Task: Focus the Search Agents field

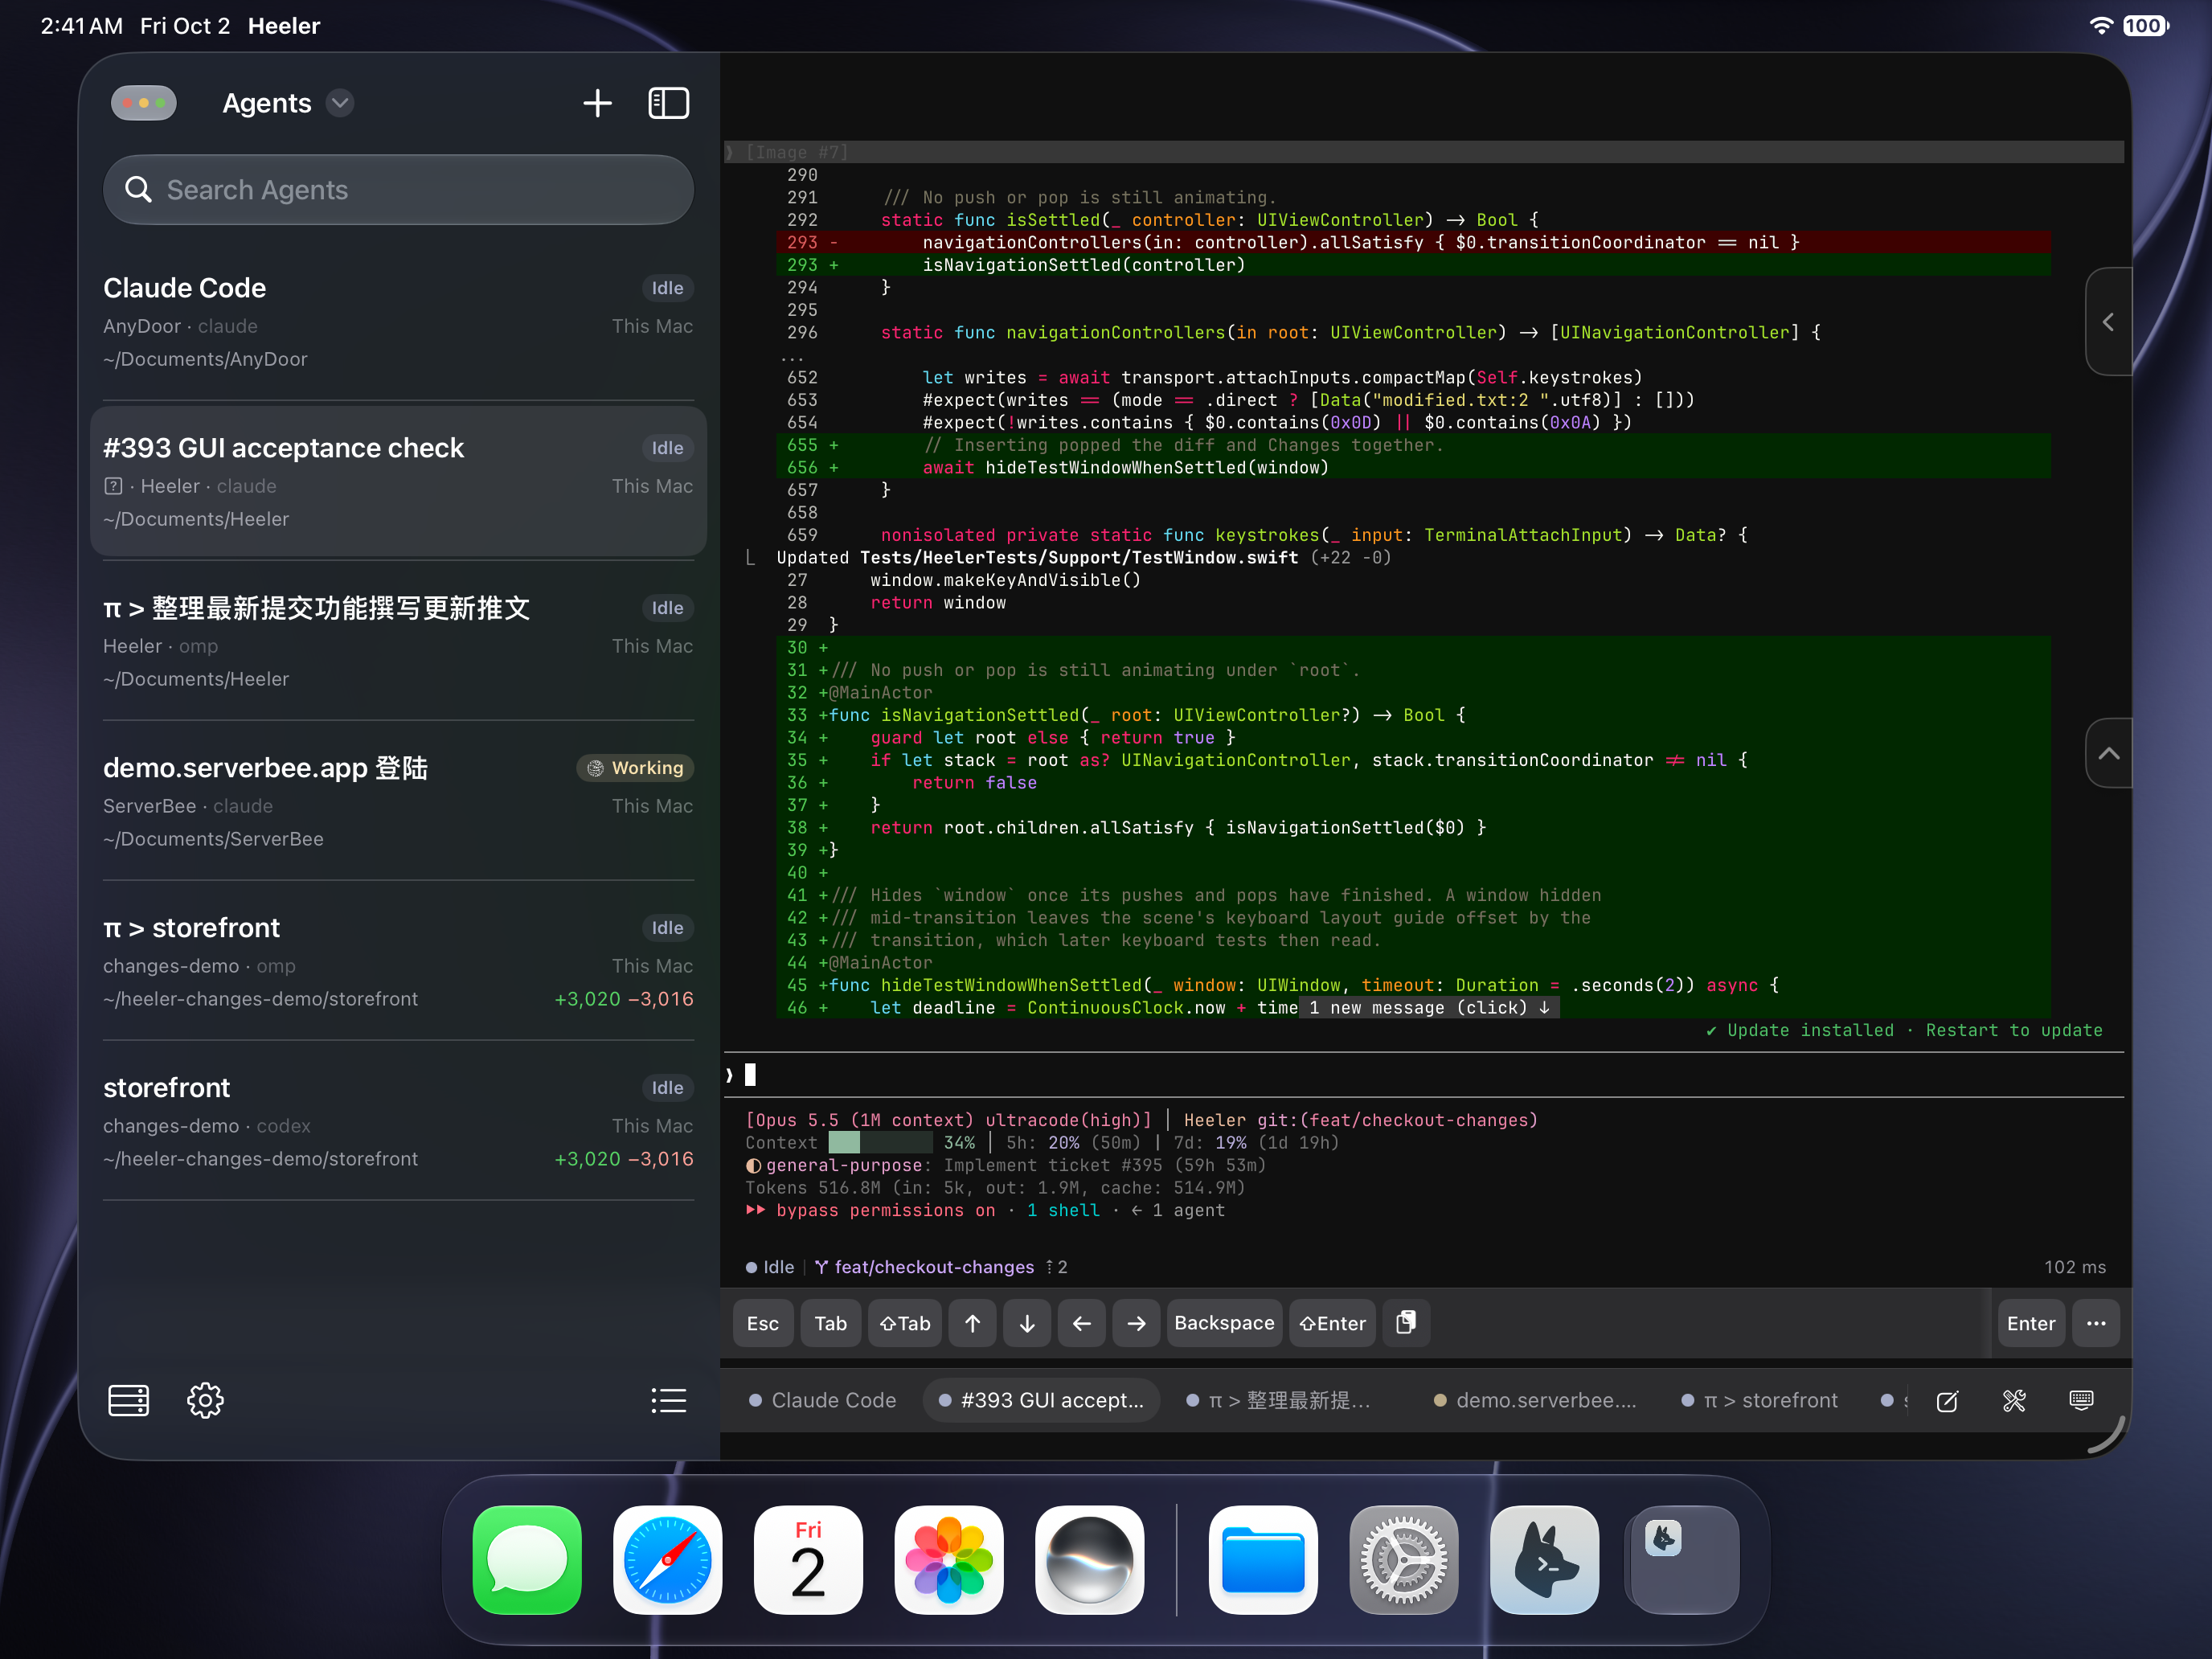Action: pos(398,190)
